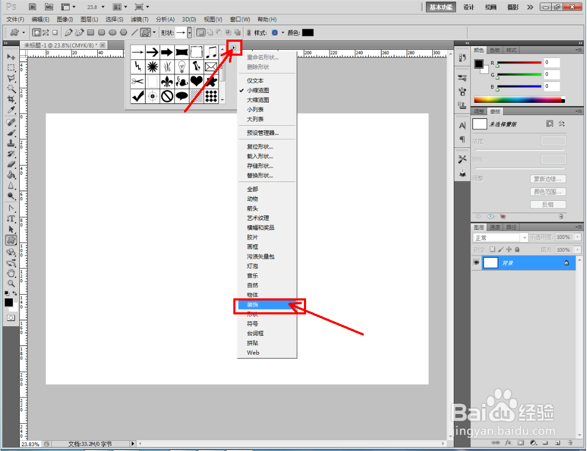The width and height of the screenshot is (587, 451).
Task: Select the vertical Type tool
Action: click(x=11, y=219)
